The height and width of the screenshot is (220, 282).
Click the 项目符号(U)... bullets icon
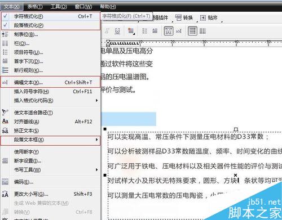5,52
